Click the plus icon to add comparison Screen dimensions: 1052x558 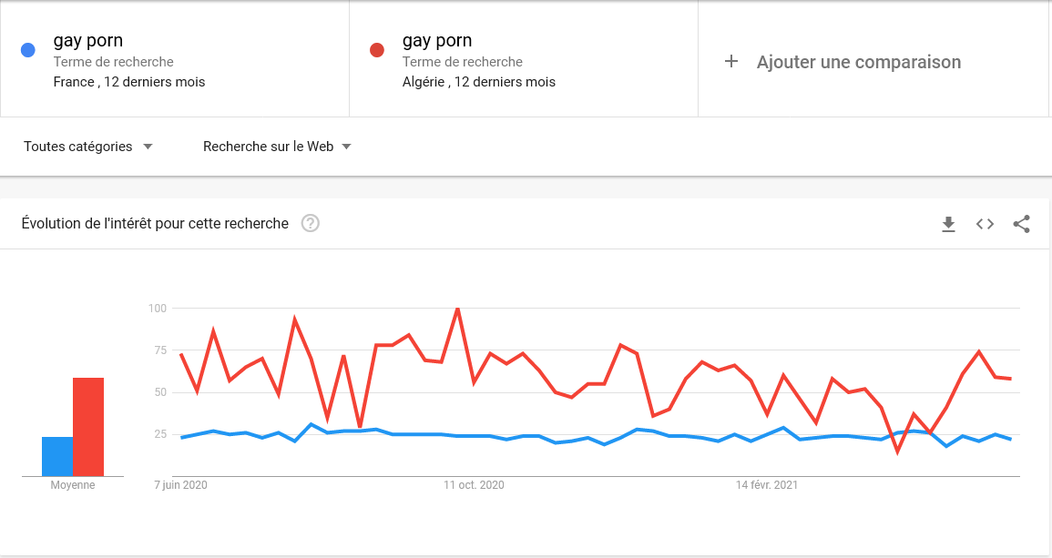(731, 62)
